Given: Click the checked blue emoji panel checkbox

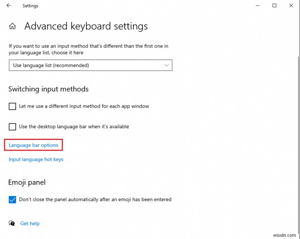Looking at the screenshot, I should click(12, 199).
